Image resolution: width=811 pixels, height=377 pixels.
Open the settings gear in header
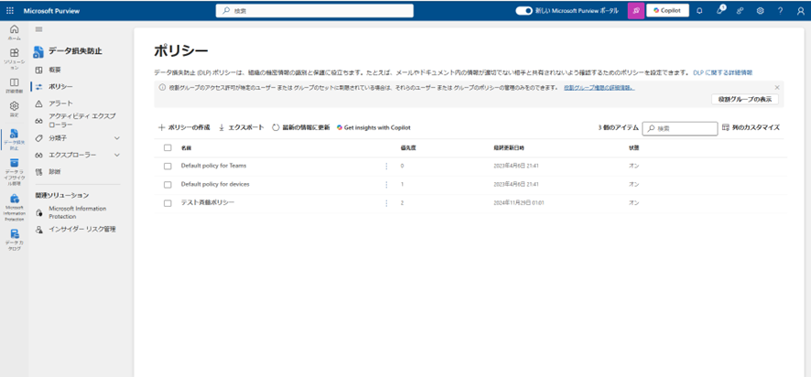pyautogui.click(x=760, y=11)
